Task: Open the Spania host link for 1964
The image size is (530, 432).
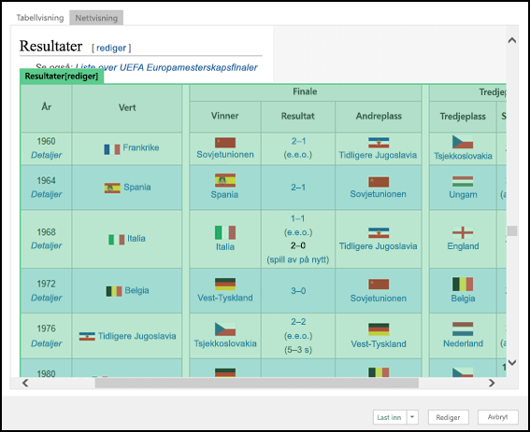Action: coord(137,187)
